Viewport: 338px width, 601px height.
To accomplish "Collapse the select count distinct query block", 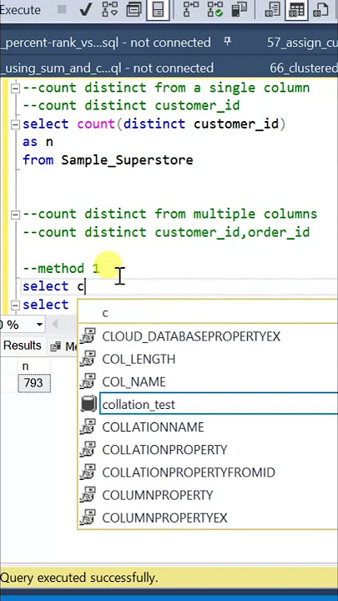I will tap(15, 124).
